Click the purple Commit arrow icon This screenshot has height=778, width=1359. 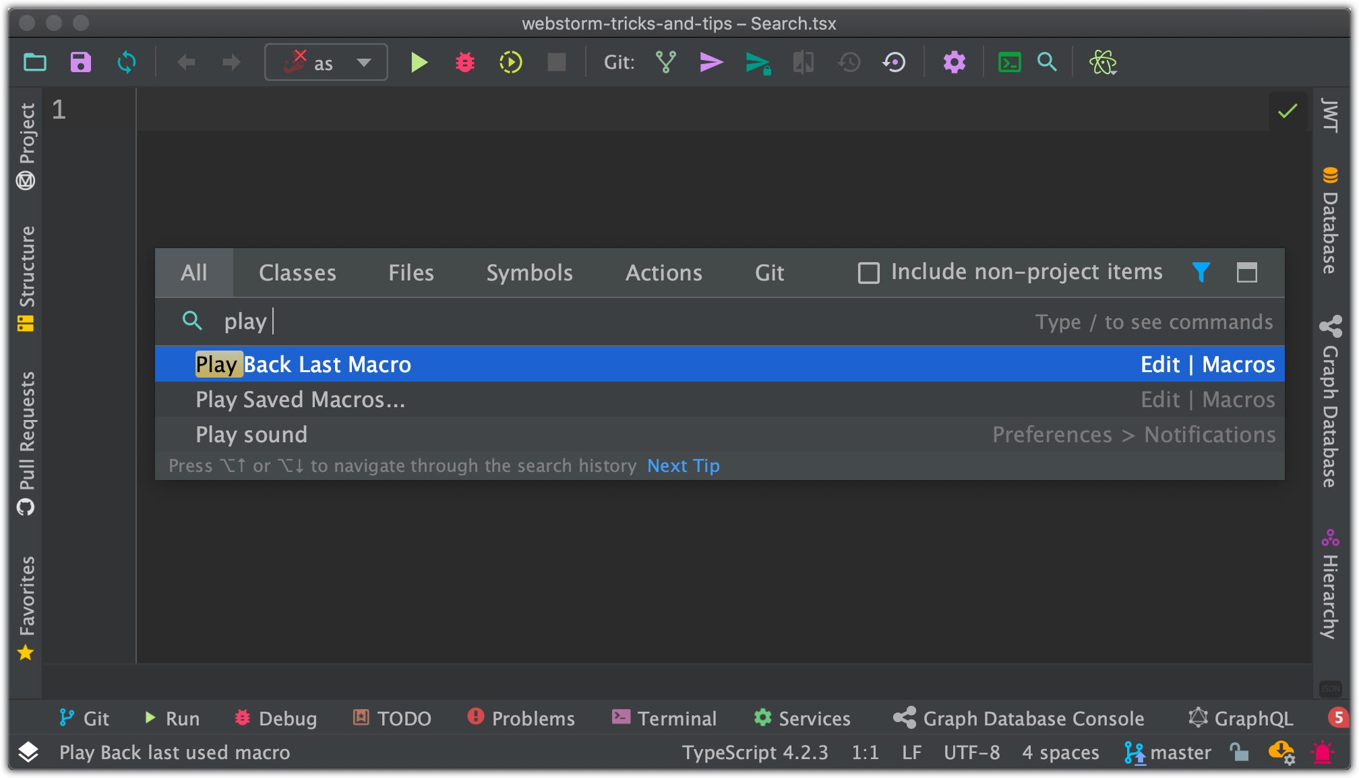[711, 63]
